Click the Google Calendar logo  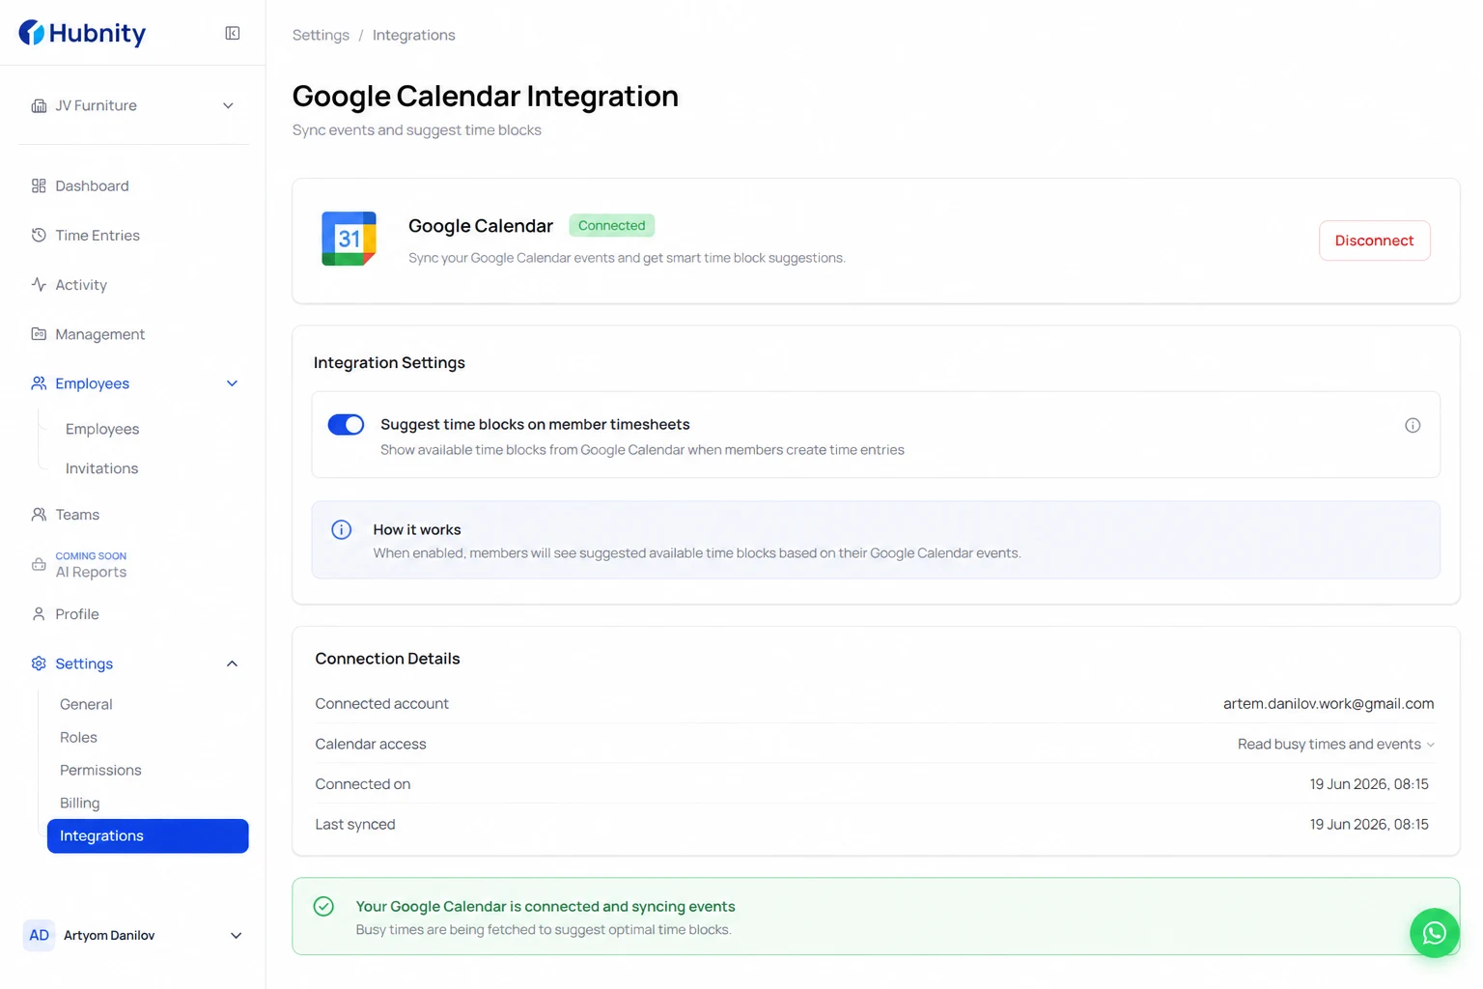[349, 239]
